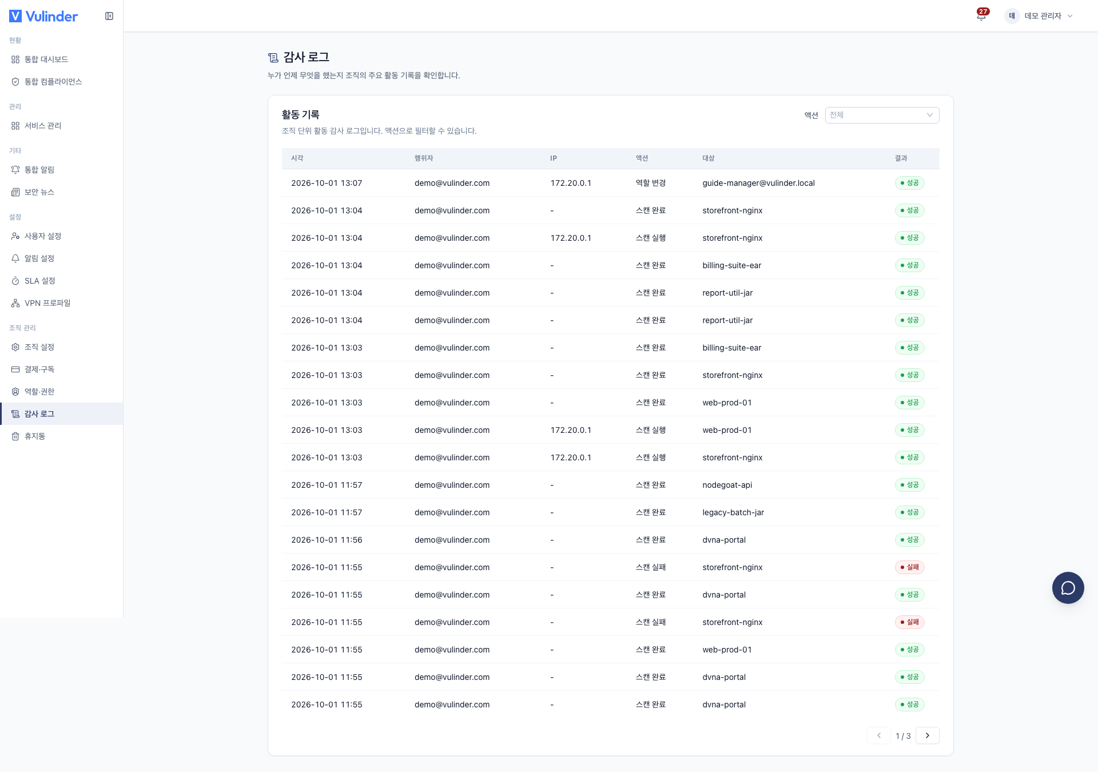The width and height of the screenshot is (1098, 772).
Task: Click the 활동 기록 heading
Action: 300,115
